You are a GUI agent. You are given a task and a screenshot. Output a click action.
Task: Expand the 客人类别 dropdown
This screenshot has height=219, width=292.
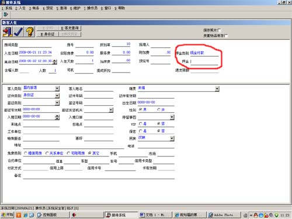[57, 89]
